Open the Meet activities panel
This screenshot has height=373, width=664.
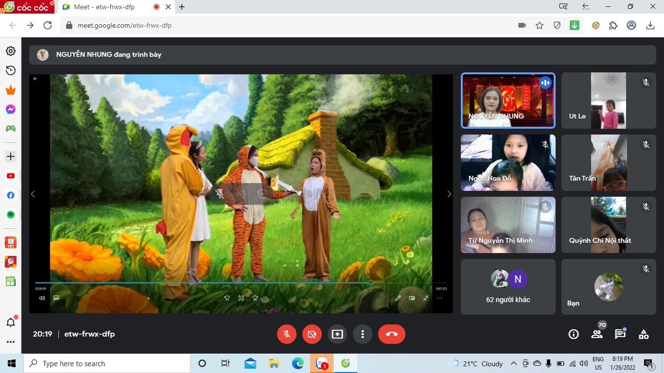pyautogui.click(x=644, y=334)
